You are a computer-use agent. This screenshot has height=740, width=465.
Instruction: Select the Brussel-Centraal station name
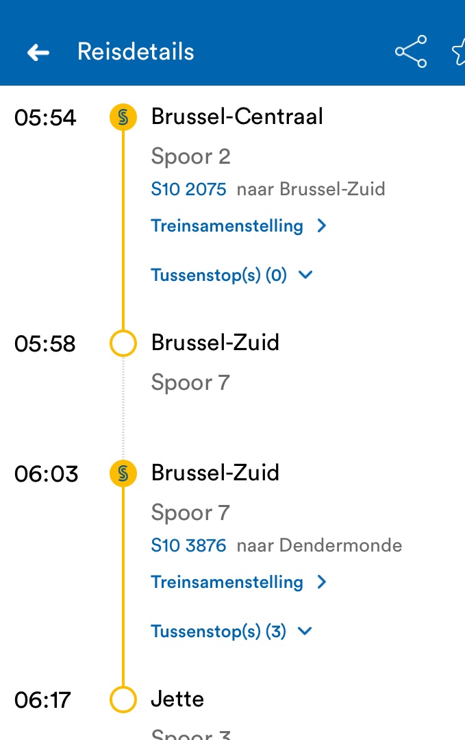(237, 116)
